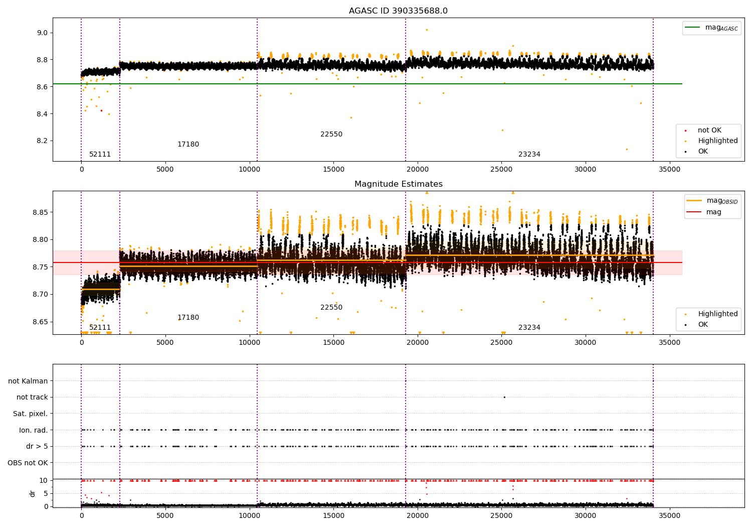The image size is (752, 527).
Task: Click obsid label '22550' in Magnitude Estimates plot
Action: click(x=331, y=308)
